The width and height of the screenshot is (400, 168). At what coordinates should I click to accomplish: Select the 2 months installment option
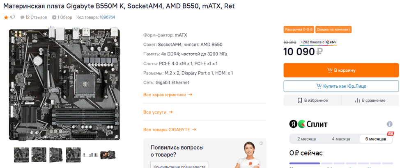click(306, 139)
